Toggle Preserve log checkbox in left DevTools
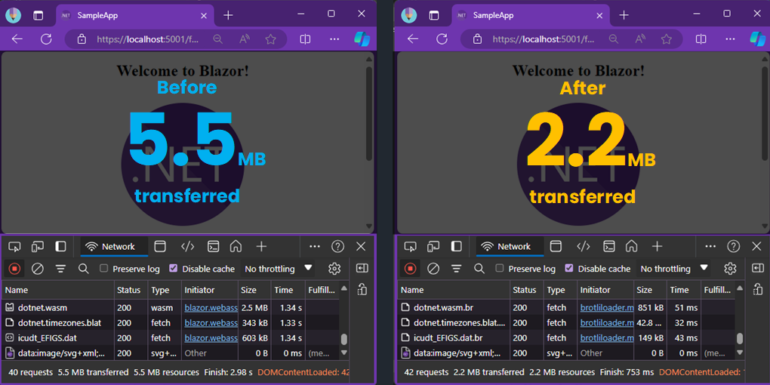Screen dimensions: 770x385 click(103, 268)
